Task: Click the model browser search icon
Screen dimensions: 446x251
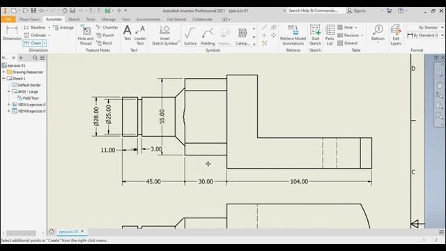Action: [x=35, y=58]
